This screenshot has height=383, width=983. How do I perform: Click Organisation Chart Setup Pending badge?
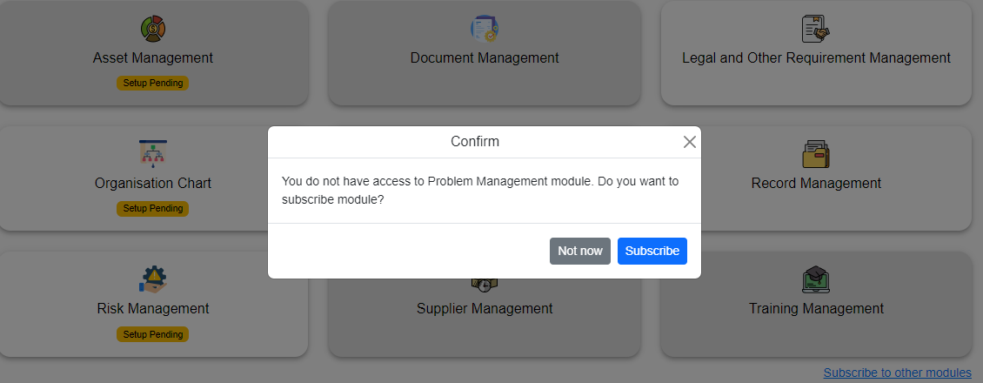coord(153,209)
